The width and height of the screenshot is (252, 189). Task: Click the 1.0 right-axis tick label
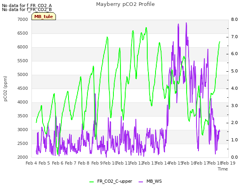(234, 140)
